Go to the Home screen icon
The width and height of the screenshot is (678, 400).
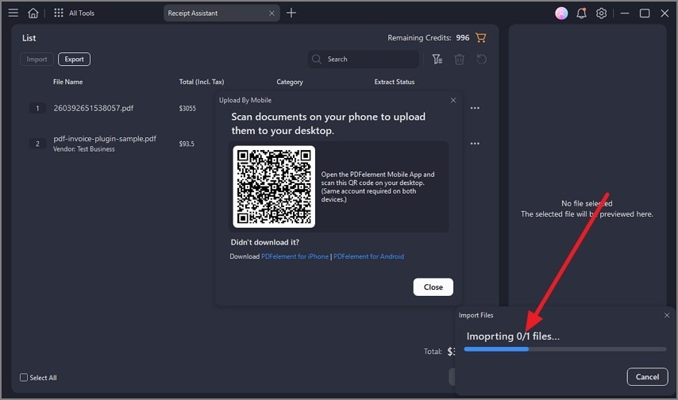point(33,13)
